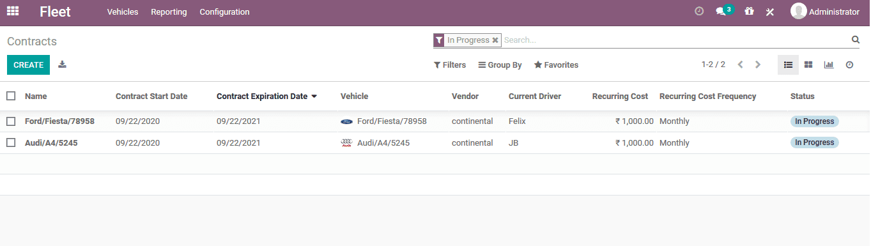The image size is (871, 246).
Task: Expand the Filters dropdown
Action: (x=450, y=65)
